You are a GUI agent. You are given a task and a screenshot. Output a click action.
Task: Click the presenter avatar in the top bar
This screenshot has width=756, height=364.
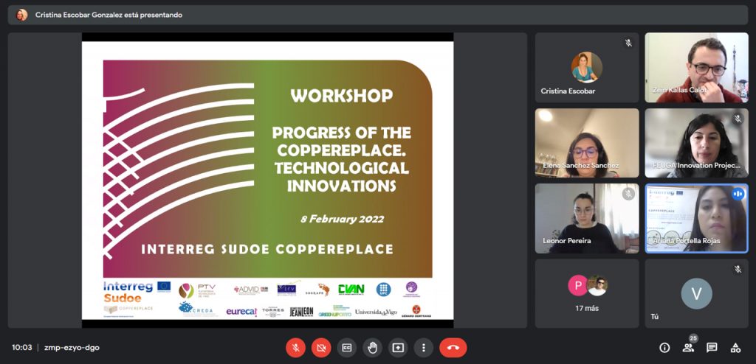(22, 15)
